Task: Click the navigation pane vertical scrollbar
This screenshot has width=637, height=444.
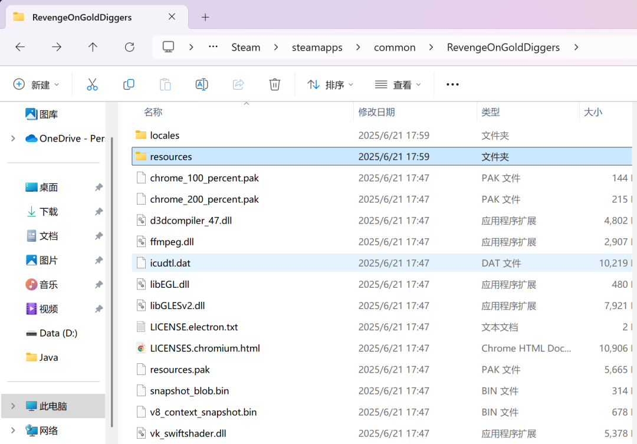Action: [x=111, y=282]
